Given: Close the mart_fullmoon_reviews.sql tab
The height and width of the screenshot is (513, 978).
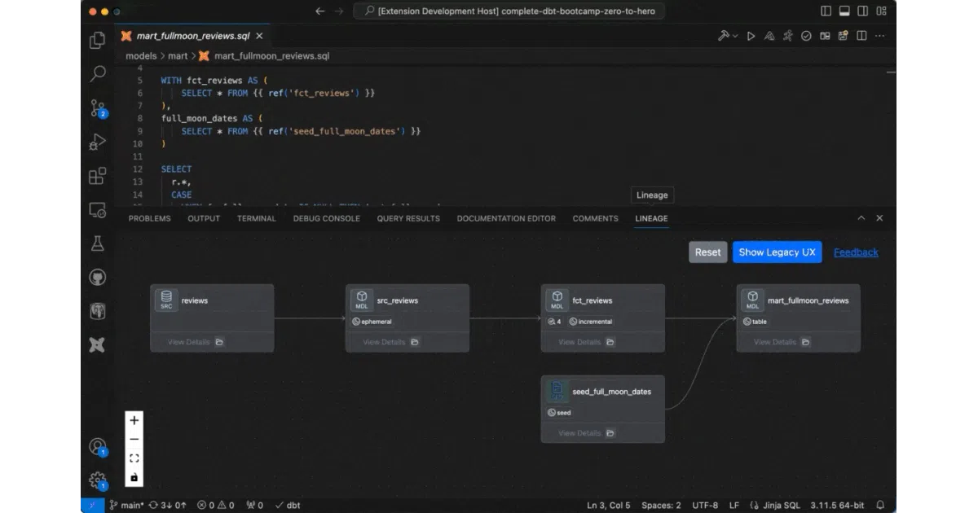Looking at the screenshot, I should tap(259, 36).
